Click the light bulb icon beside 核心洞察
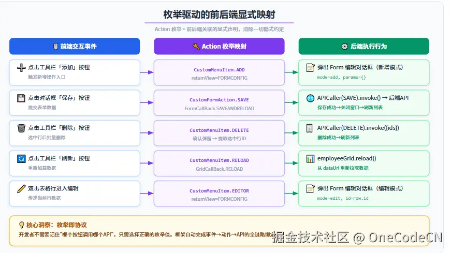 [x=22, y=225]
